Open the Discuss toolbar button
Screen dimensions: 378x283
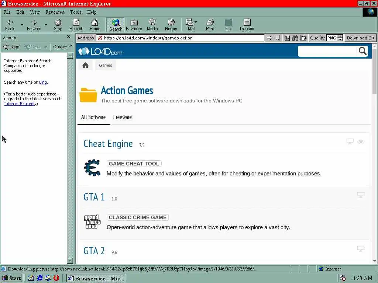247,25
